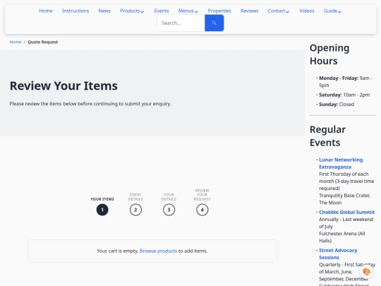
Task: Click the Saturday: 10am - 2pm entry
Action: [x=344, y=95]
